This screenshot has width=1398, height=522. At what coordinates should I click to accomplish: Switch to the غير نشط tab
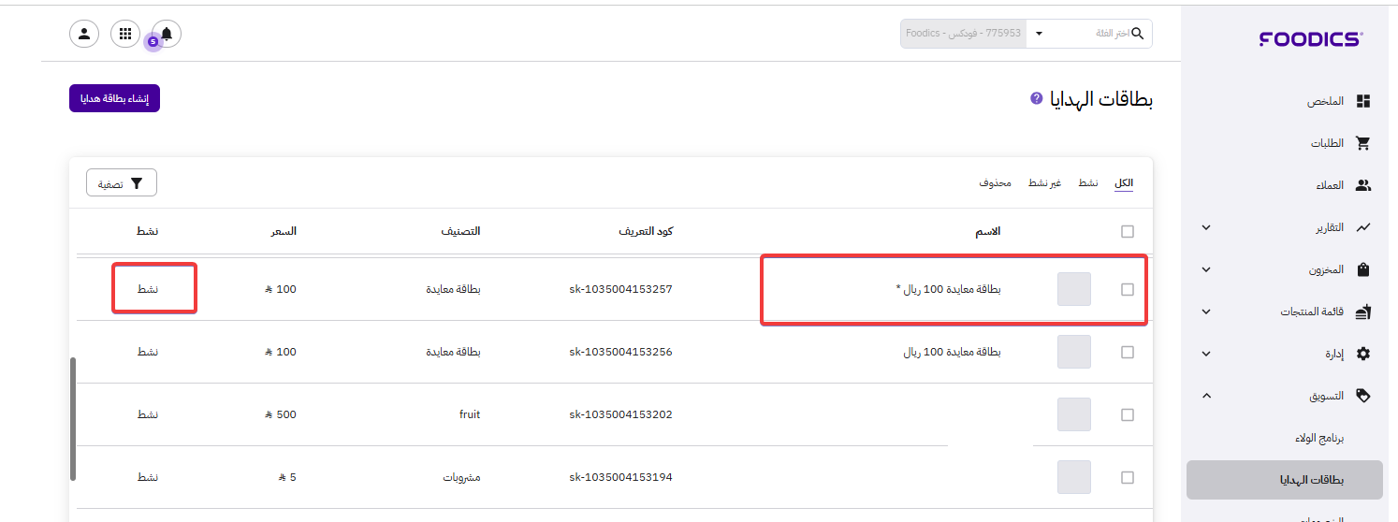click(x=1044, y=182)
